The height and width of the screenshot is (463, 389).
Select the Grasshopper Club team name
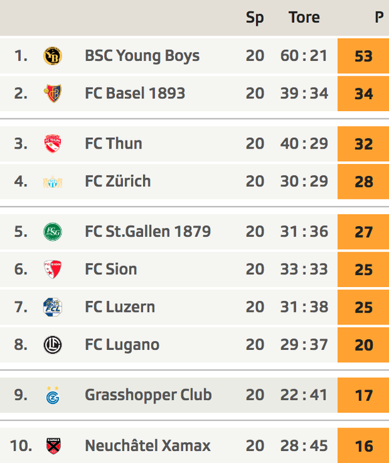pos(148,395)
